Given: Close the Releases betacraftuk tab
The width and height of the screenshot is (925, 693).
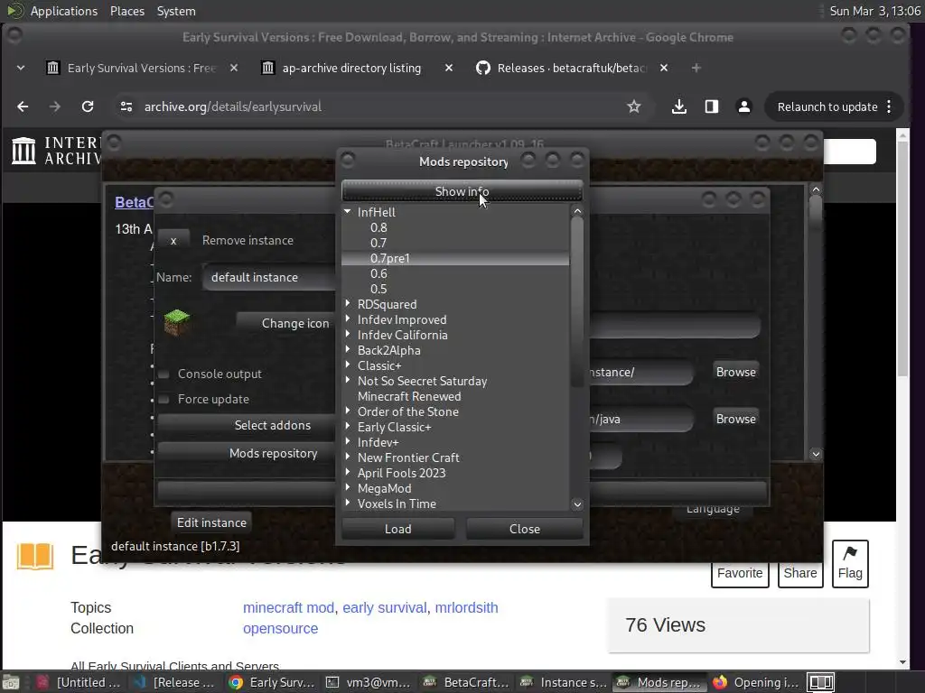Looking at the screenshot, I should [x=664, y=68].
